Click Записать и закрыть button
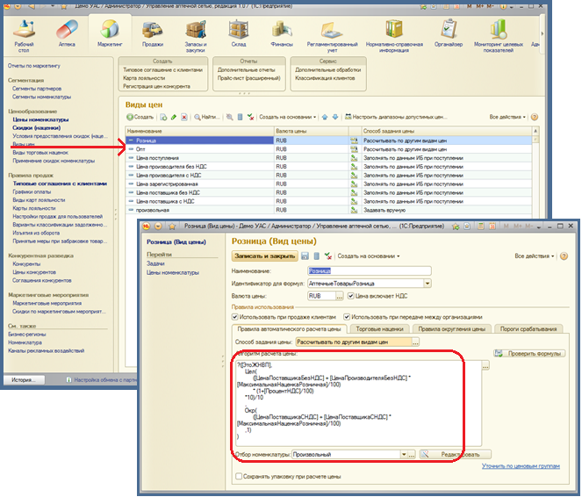582x497 pixels. (264, 256)
